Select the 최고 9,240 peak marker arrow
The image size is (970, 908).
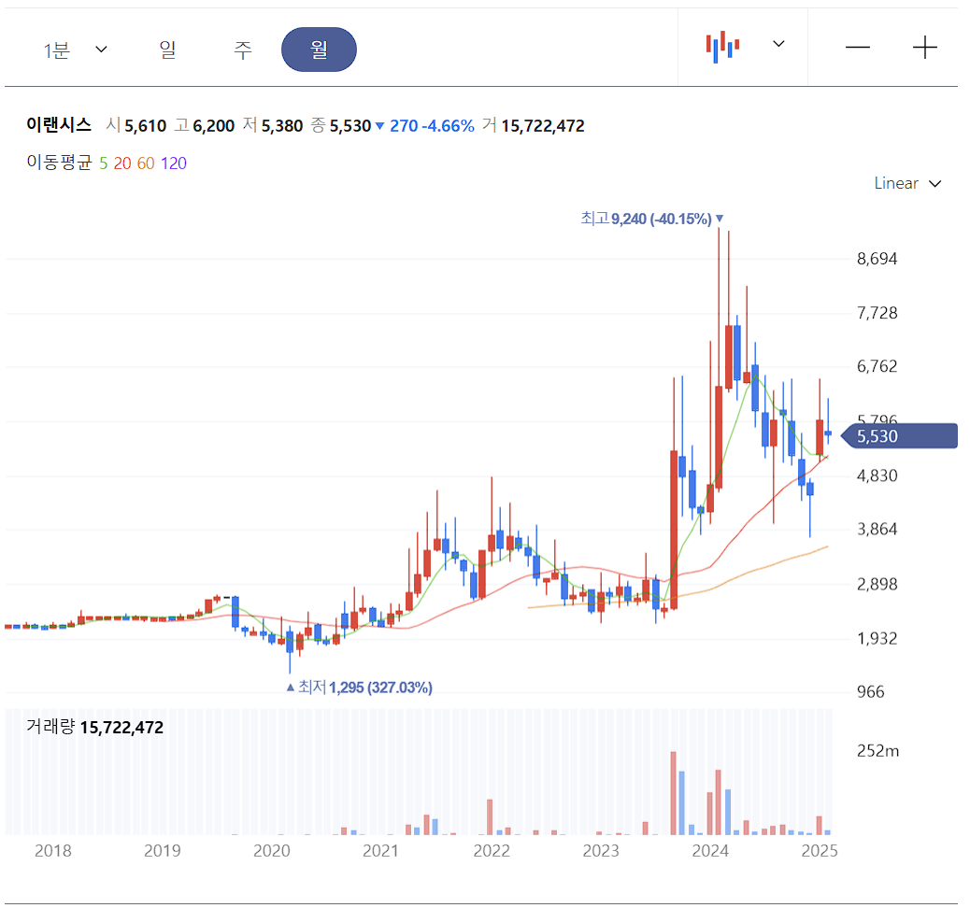(719, 218)
